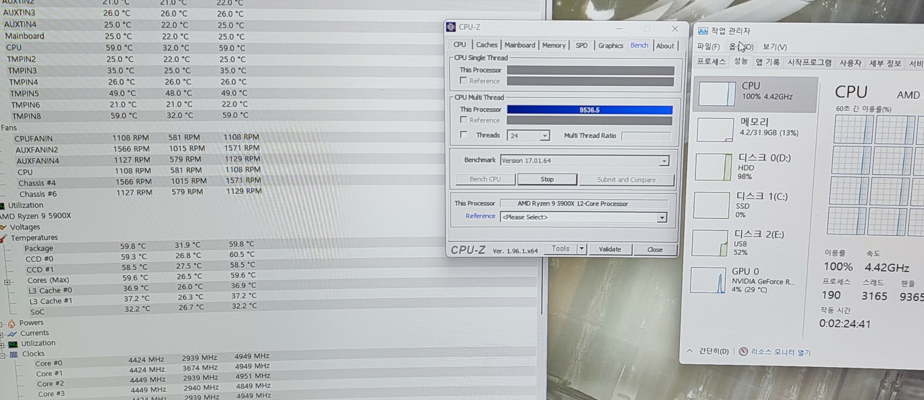
Task: Select the GPU 0 graph thumbnail
Action: point(708,280)
